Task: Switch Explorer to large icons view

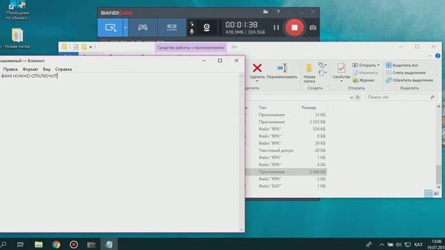Action: coord(436,194)
